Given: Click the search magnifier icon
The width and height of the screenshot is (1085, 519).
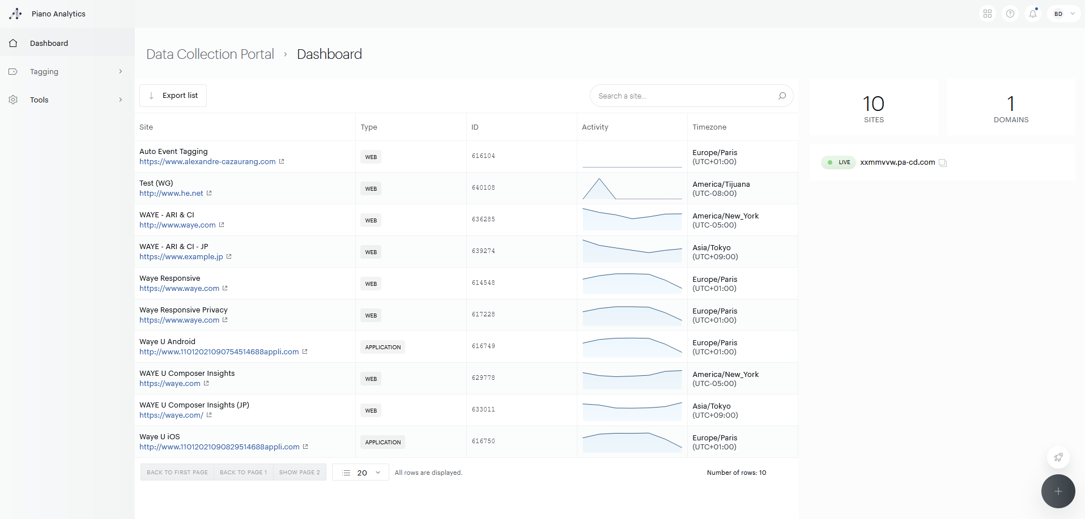Looking at the screenshot, I should click(x=782, y=96).
